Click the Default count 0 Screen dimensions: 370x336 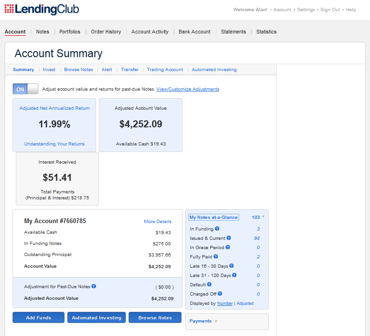click(x=259, y=285)
